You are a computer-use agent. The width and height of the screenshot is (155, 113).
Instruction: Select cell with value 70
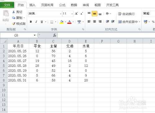coord(53,56)
